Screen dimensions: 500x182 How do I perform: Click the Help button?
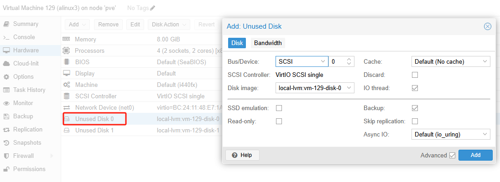[242, 155]
